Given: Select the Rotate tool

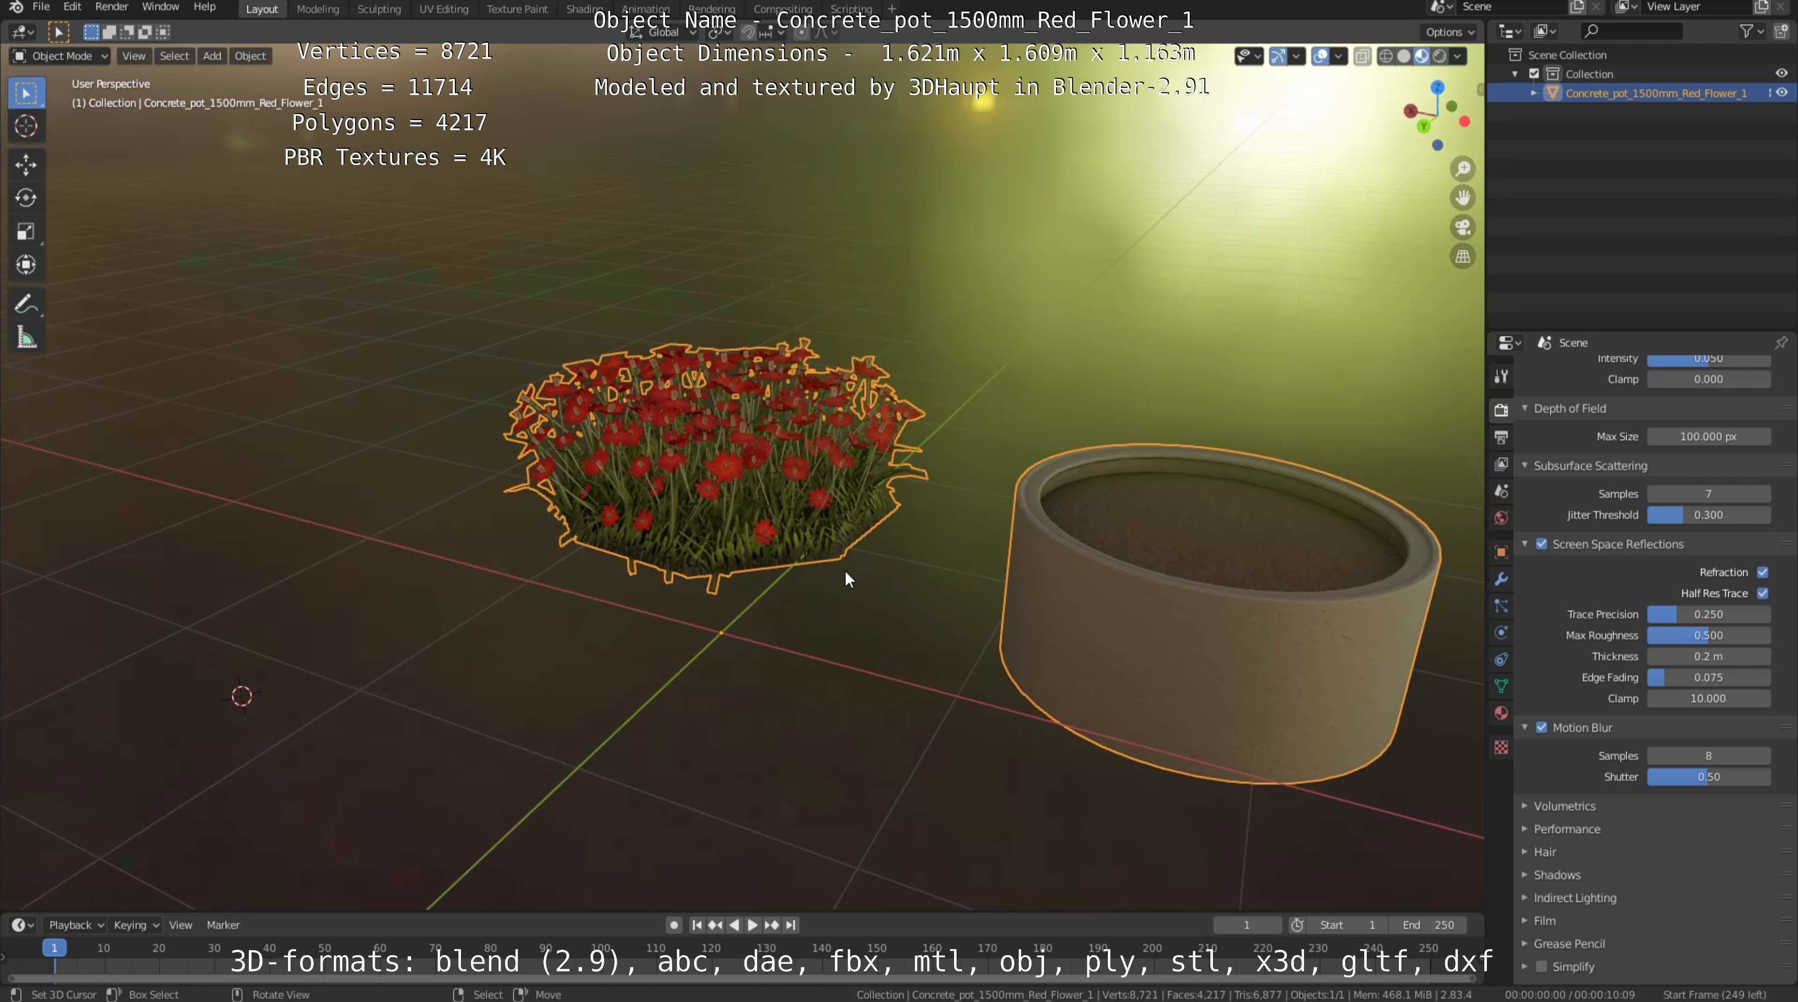Looking at the screenshot, I should 26,198.
